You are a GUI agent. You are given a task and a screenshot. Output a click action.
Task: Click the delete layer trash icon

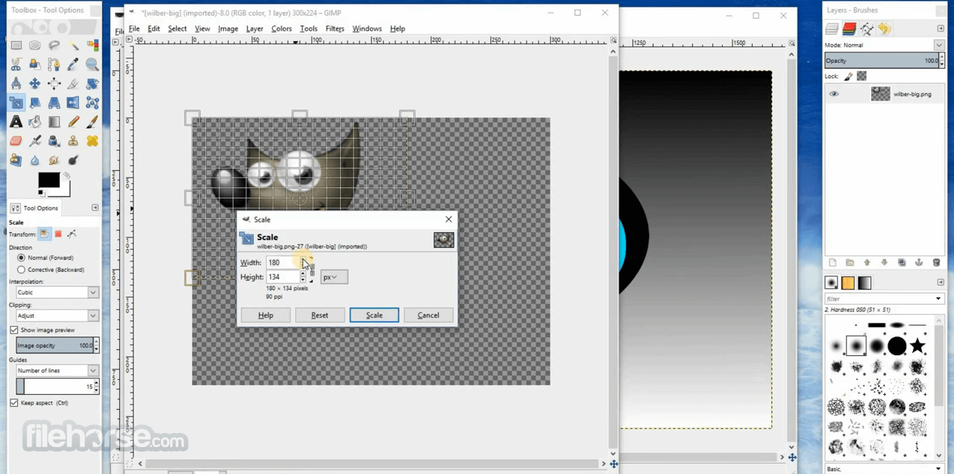pyautogui.click(x=936, y=263)
